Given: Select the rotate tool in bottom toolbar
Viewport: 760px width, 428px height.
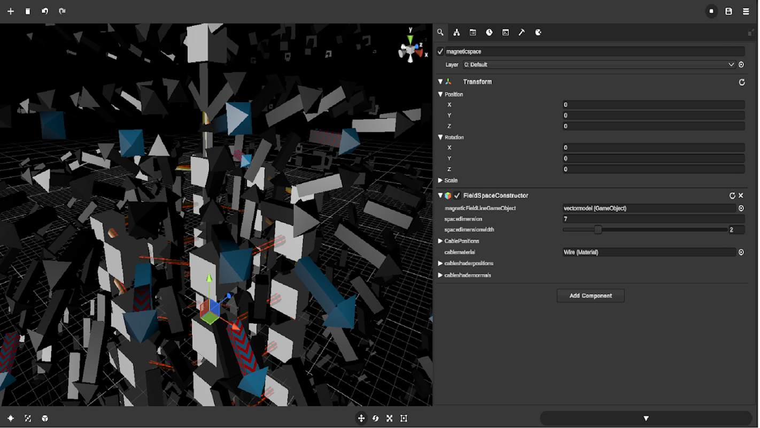Looking at the screenshot, I should pyautogui.click(x=375, y=418).
